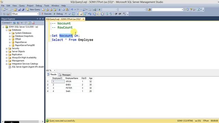The width and height of the screenshot is (219, 123).
Task: Select the Server Objects folder
Action: (18, 52)
